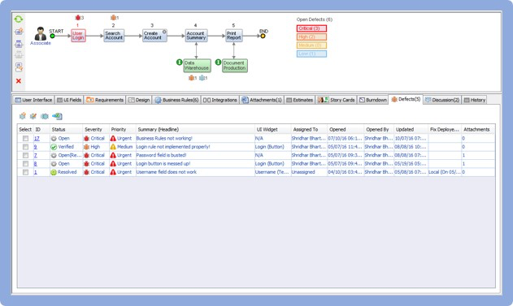
Task: Click the Associate actor icon
Action: click(x=41, y=33)
